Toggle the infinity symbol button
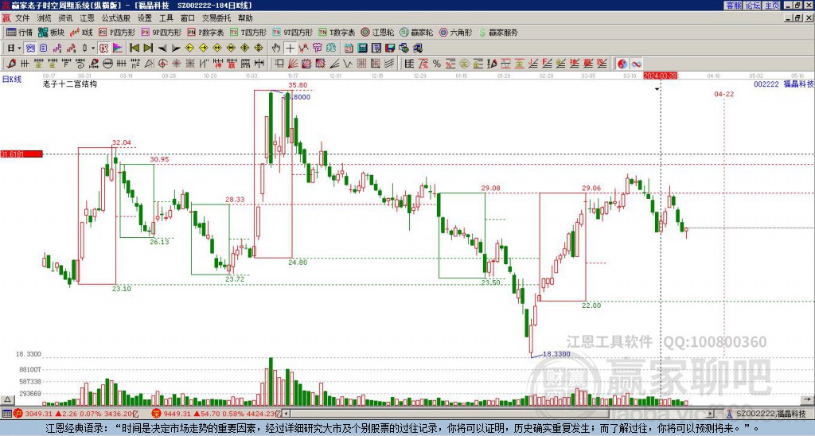This screenshot has width=815, height=436. 636,64
